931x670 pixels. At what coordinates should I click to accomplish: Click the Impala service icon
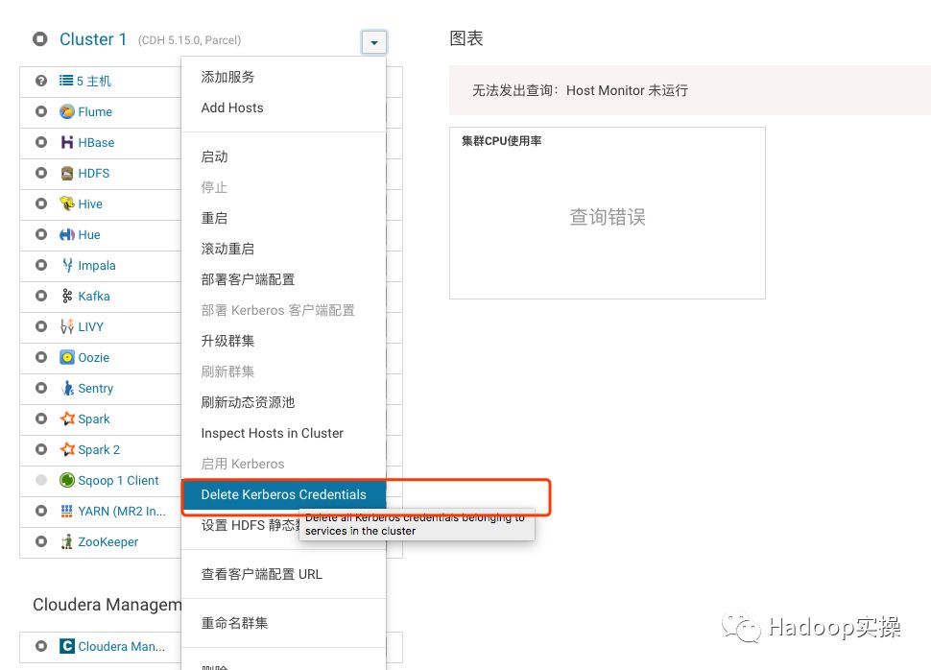click(67, 266)
